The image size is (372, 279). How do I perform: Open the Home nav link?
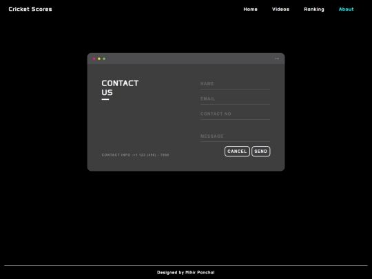pos(250,9)
